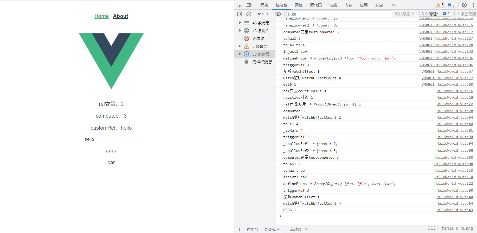Click the 5 条已隐藏 hidden messages label
This screenshot has height=233, width=477.
[x=467, y=14]
